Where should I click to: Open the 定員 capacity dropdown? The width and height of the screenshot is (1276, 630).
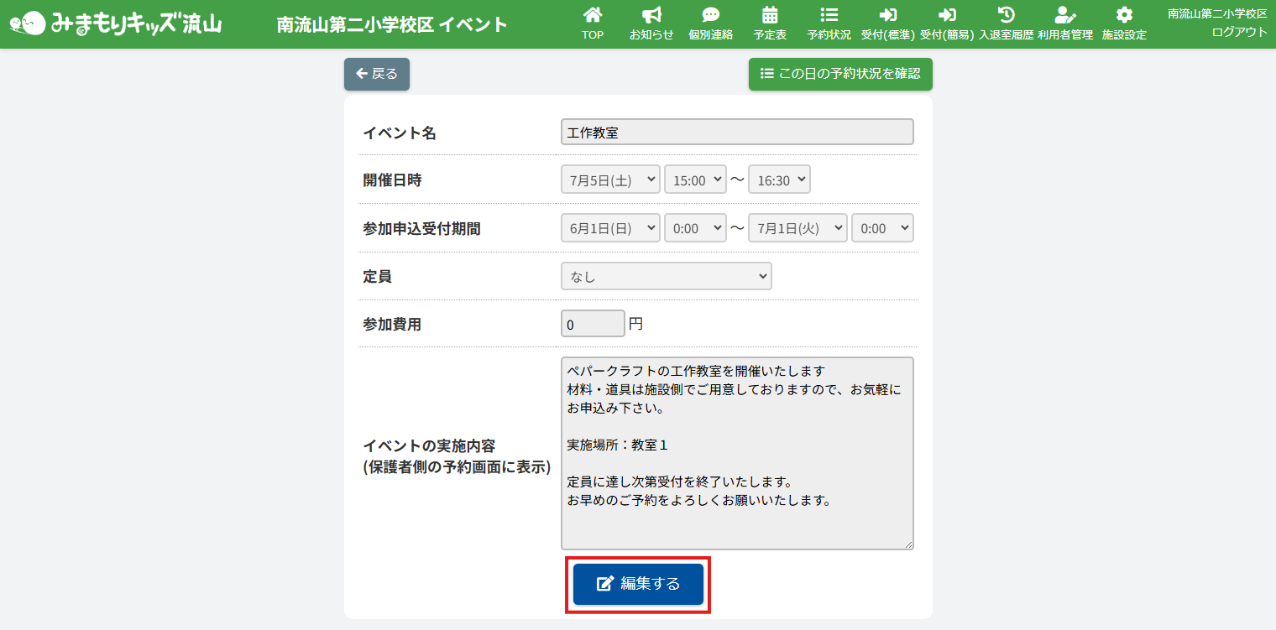(x=666, y=276)
